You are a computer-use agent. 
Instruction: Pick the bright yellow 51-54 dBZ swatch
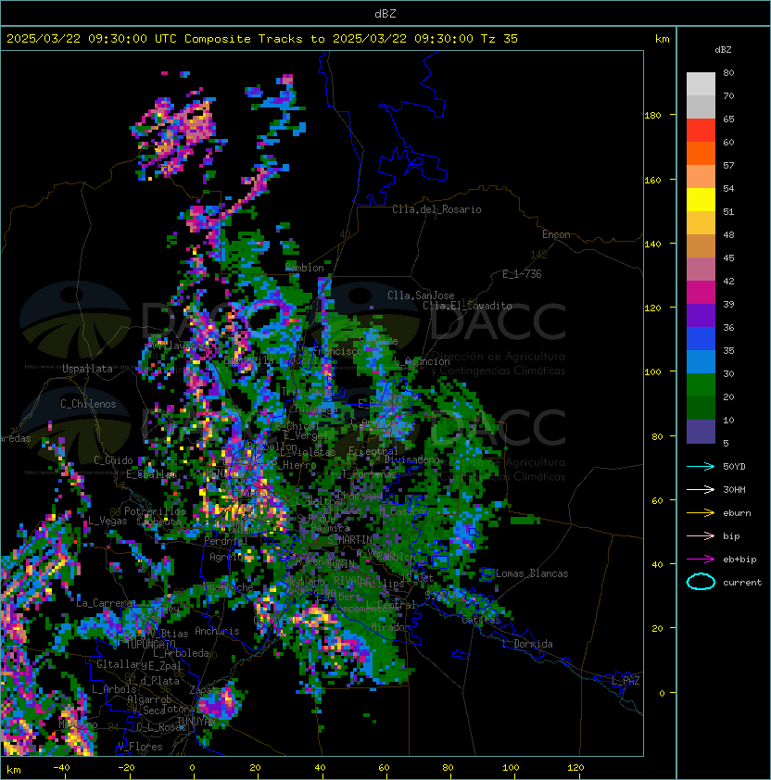coord(701,199)
